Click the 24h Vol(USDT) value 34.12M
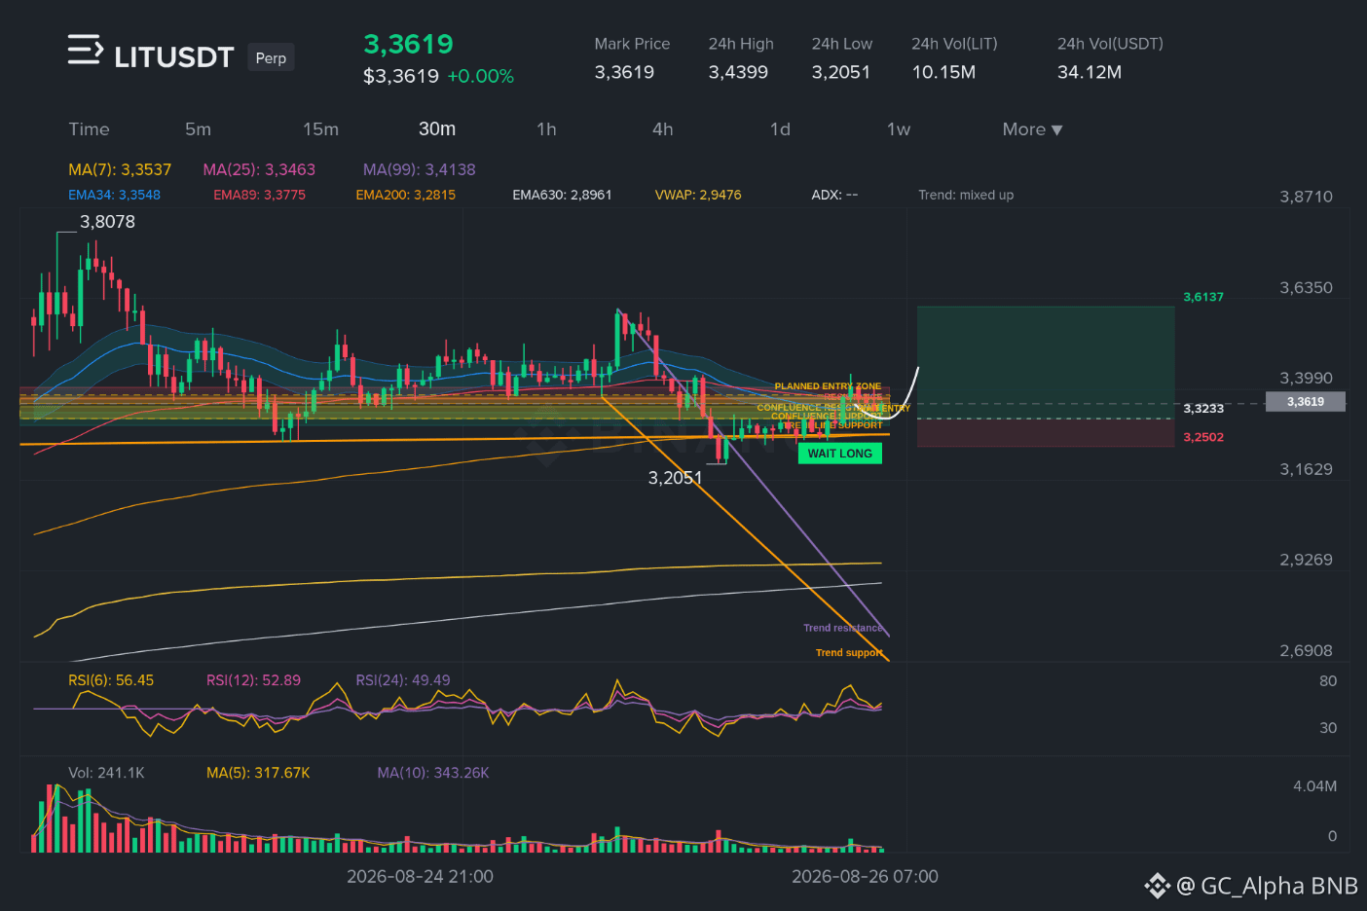The width and height of the screenshot is (1367, 911). tap(1090, 72)
